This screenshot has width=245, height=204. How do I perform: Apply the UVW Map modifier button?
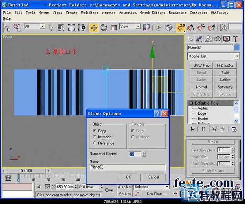click(x=201, y=65)
